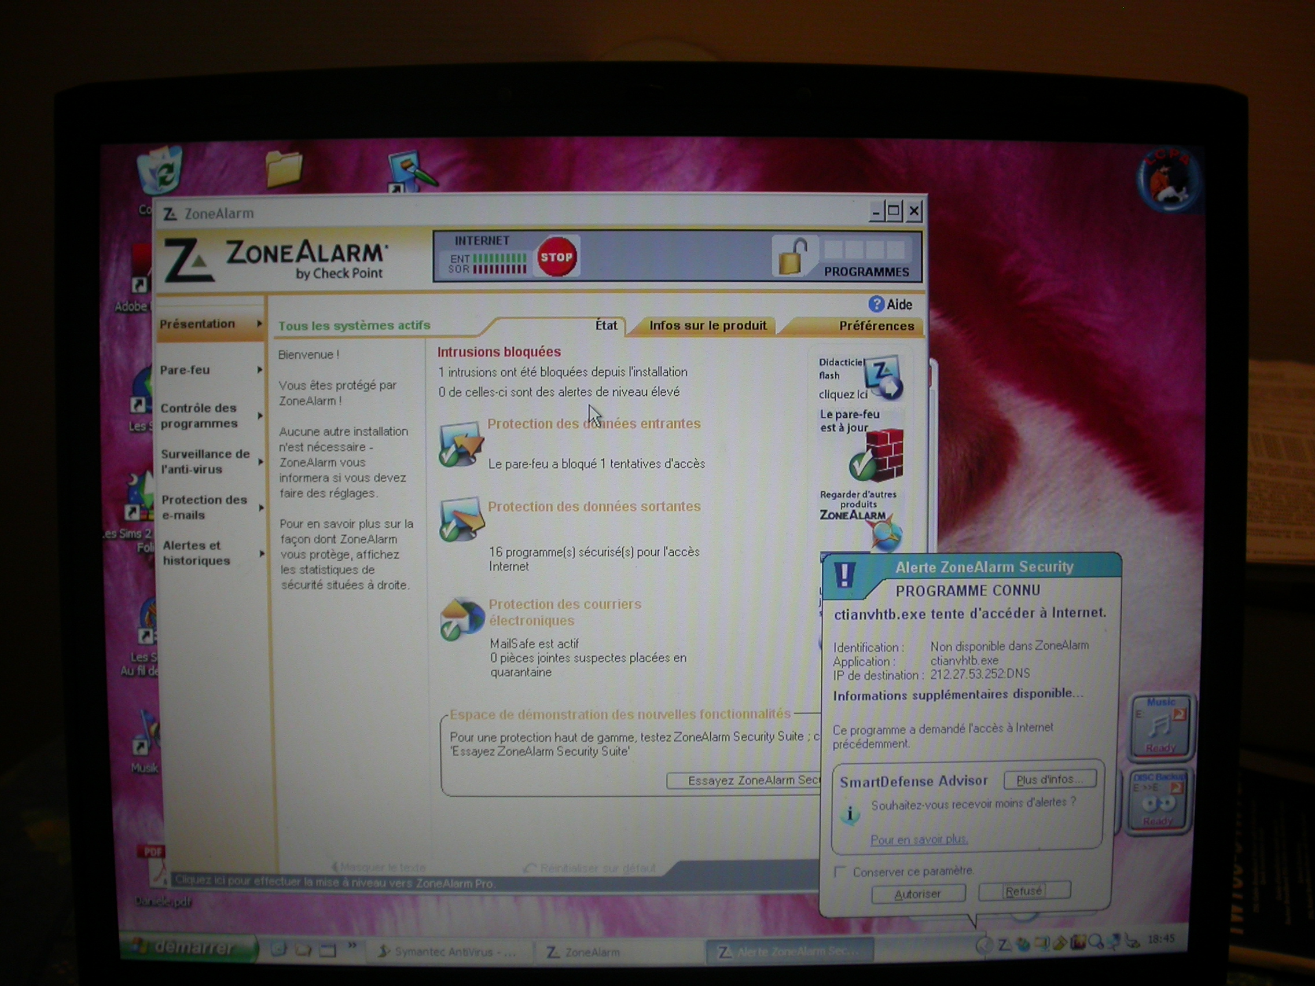Click the magnifier tray icon
The width and height of the screenshot is (1315, 986).
[1096, 941]
